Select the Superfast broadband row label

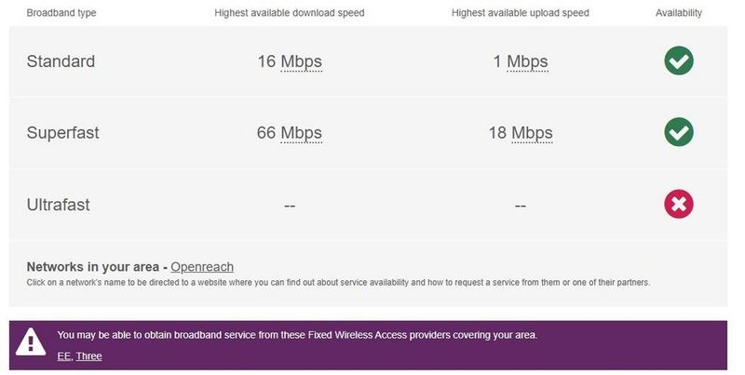(62, 133)
